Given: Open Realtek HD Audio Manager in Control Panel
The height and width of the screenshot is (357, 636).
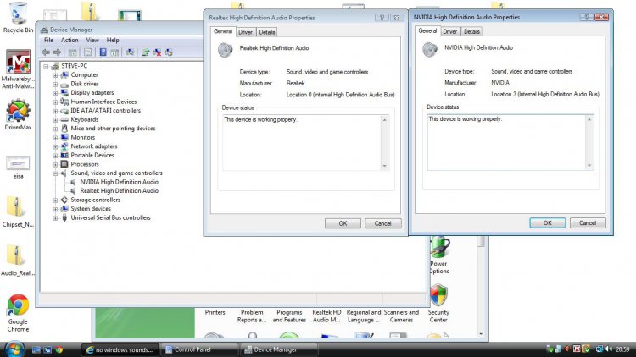Looking at the screenshot, I should click(326, 316).
